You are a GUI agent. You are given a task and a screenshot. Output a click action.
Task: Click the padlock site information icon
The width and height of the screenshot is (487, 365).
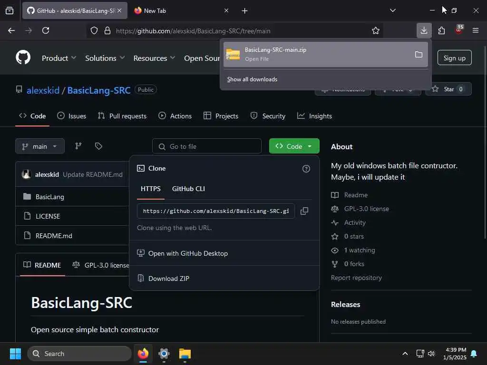coord(107,30)
